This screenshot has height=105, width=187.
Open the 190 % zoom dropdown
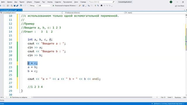pyautogui.click(x=4, y=97)
